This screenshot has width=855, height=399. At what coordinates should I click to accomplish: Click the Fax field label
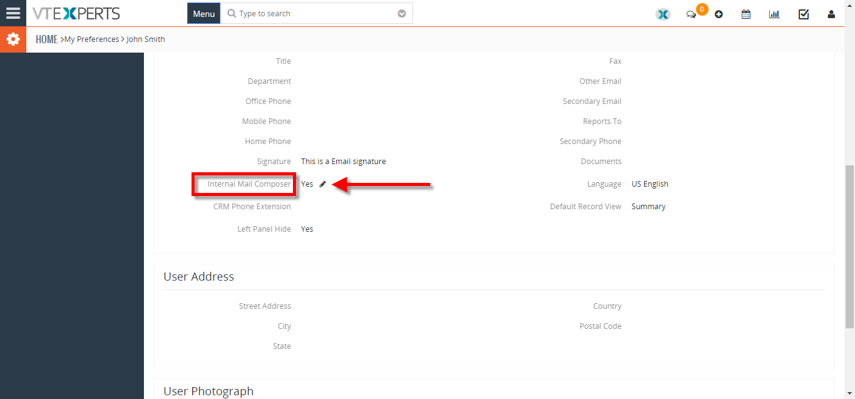[x=615, y=61]
